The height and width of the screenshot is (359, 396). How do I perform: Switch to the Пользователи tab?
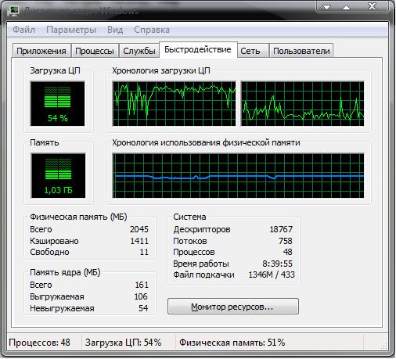(301, 51)
